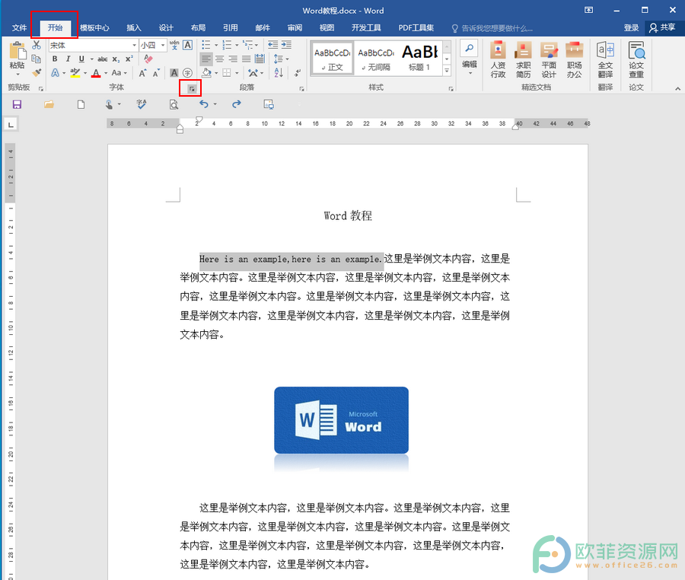Image resolution: width=685 pixels, height=580 pixels.
Task: Set paragraph to align right
Action: pos(234,59)
